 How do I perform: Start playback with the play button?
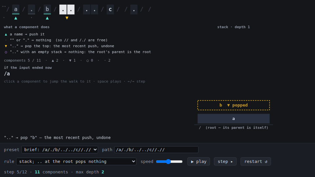click(199, 162)
